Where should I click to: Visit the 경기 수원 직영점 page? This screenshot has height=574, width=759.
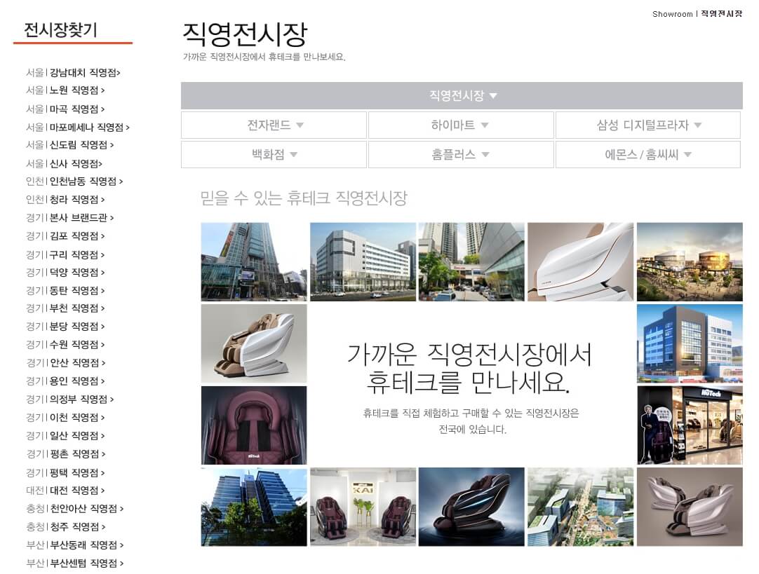(x=65, y=345)
